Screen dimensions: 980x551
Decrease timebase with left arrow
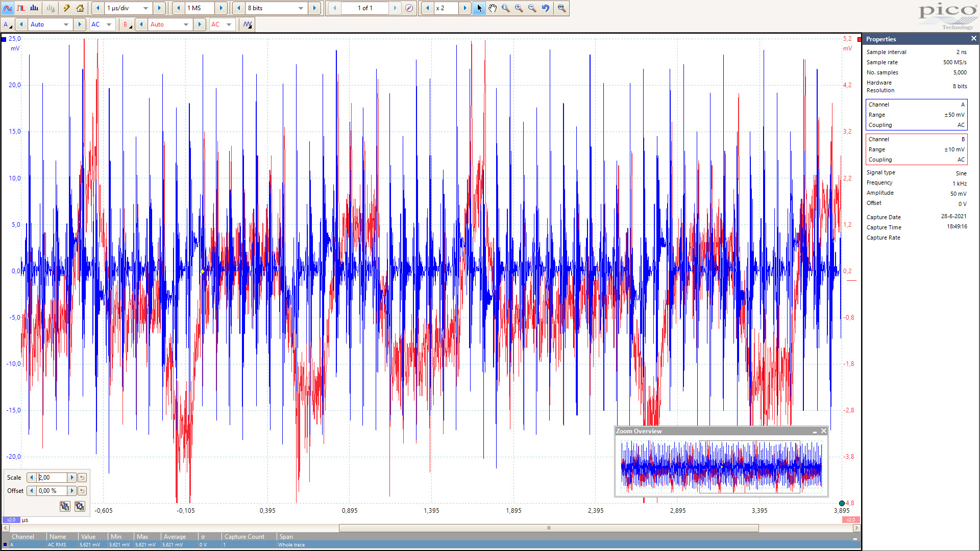click(97, 8)
